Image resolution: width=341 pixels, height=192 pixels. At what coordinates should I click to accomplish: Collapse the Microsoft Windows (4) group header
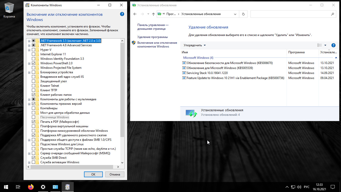tap(336, 58)
